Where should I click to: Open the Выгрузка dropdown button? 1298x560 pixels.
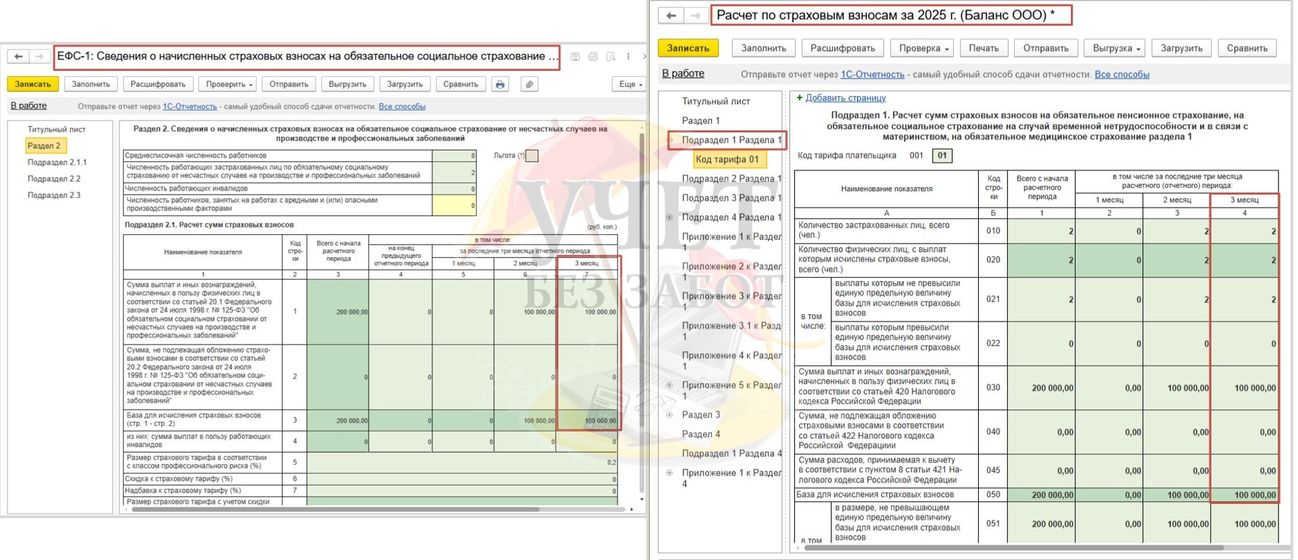coord(1116,48)
